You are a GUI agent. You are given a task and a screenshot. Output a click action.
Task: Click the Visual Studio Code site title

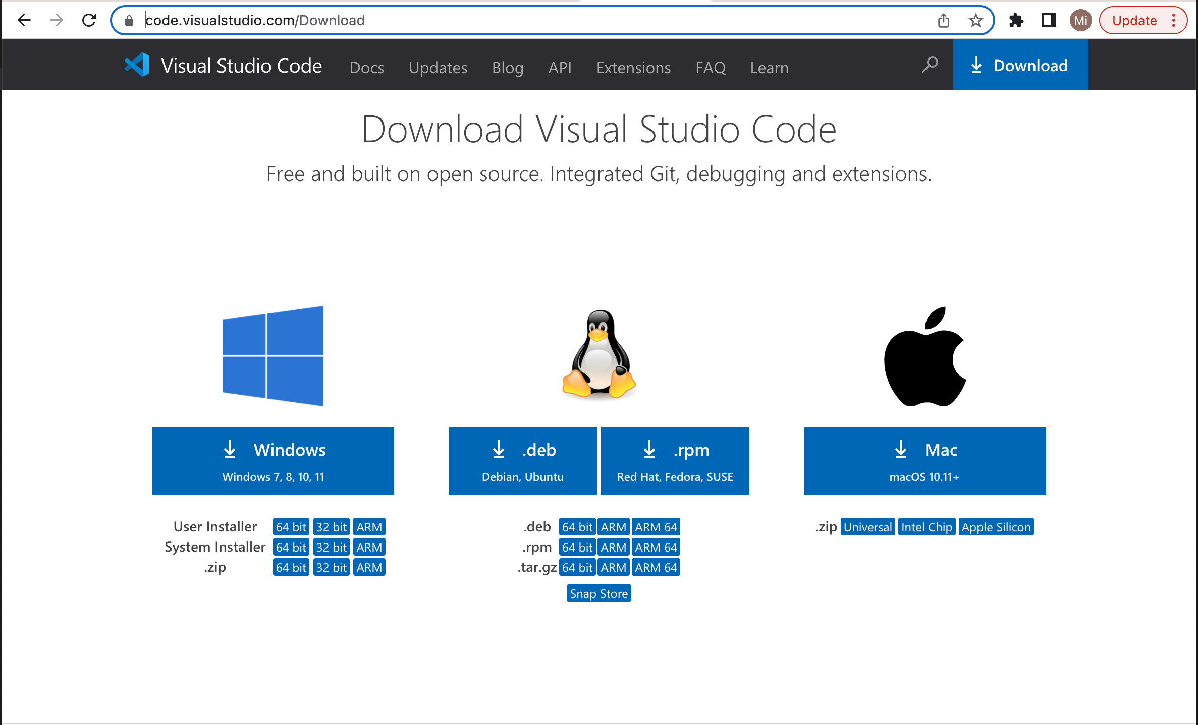241,66
